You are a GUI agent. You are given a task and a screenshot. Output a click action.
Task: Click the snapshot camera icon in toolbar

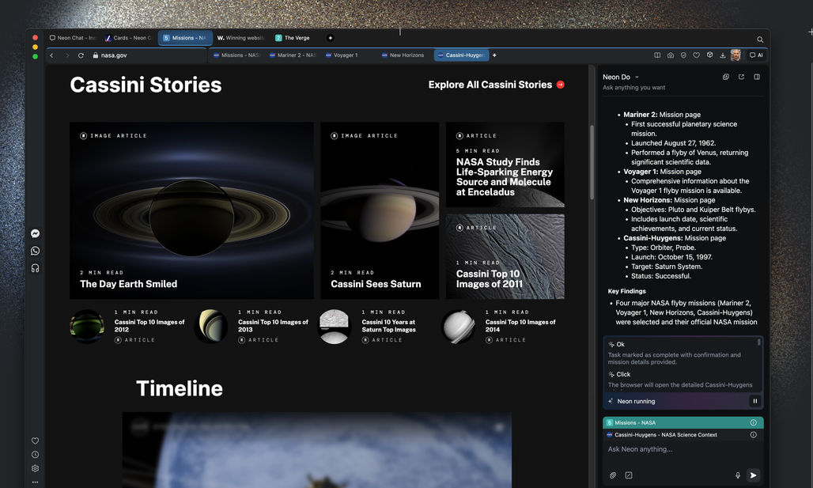tap(671, 55)
